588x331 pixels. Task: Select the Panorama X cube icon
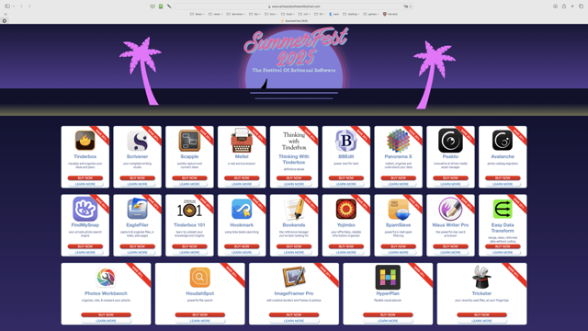(398, 141)
